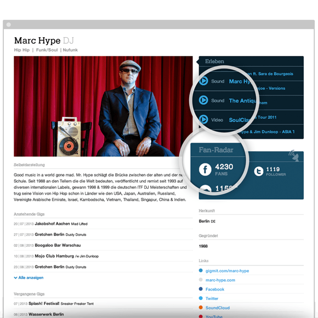Click the blue dot beside gigmit.com/marc-hype
The image size is (318, 318).
pyautogui.click(x=201, y=270)
